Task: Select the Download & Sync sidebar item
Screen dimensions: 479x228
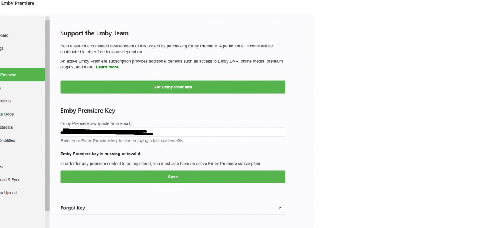Action: pos(10,180)
